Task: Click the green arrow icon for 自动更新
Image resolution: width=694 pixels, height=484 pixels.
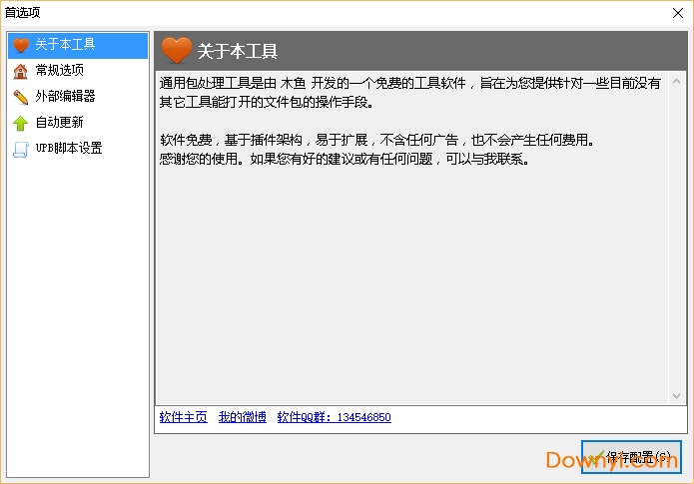Action: 20,123
